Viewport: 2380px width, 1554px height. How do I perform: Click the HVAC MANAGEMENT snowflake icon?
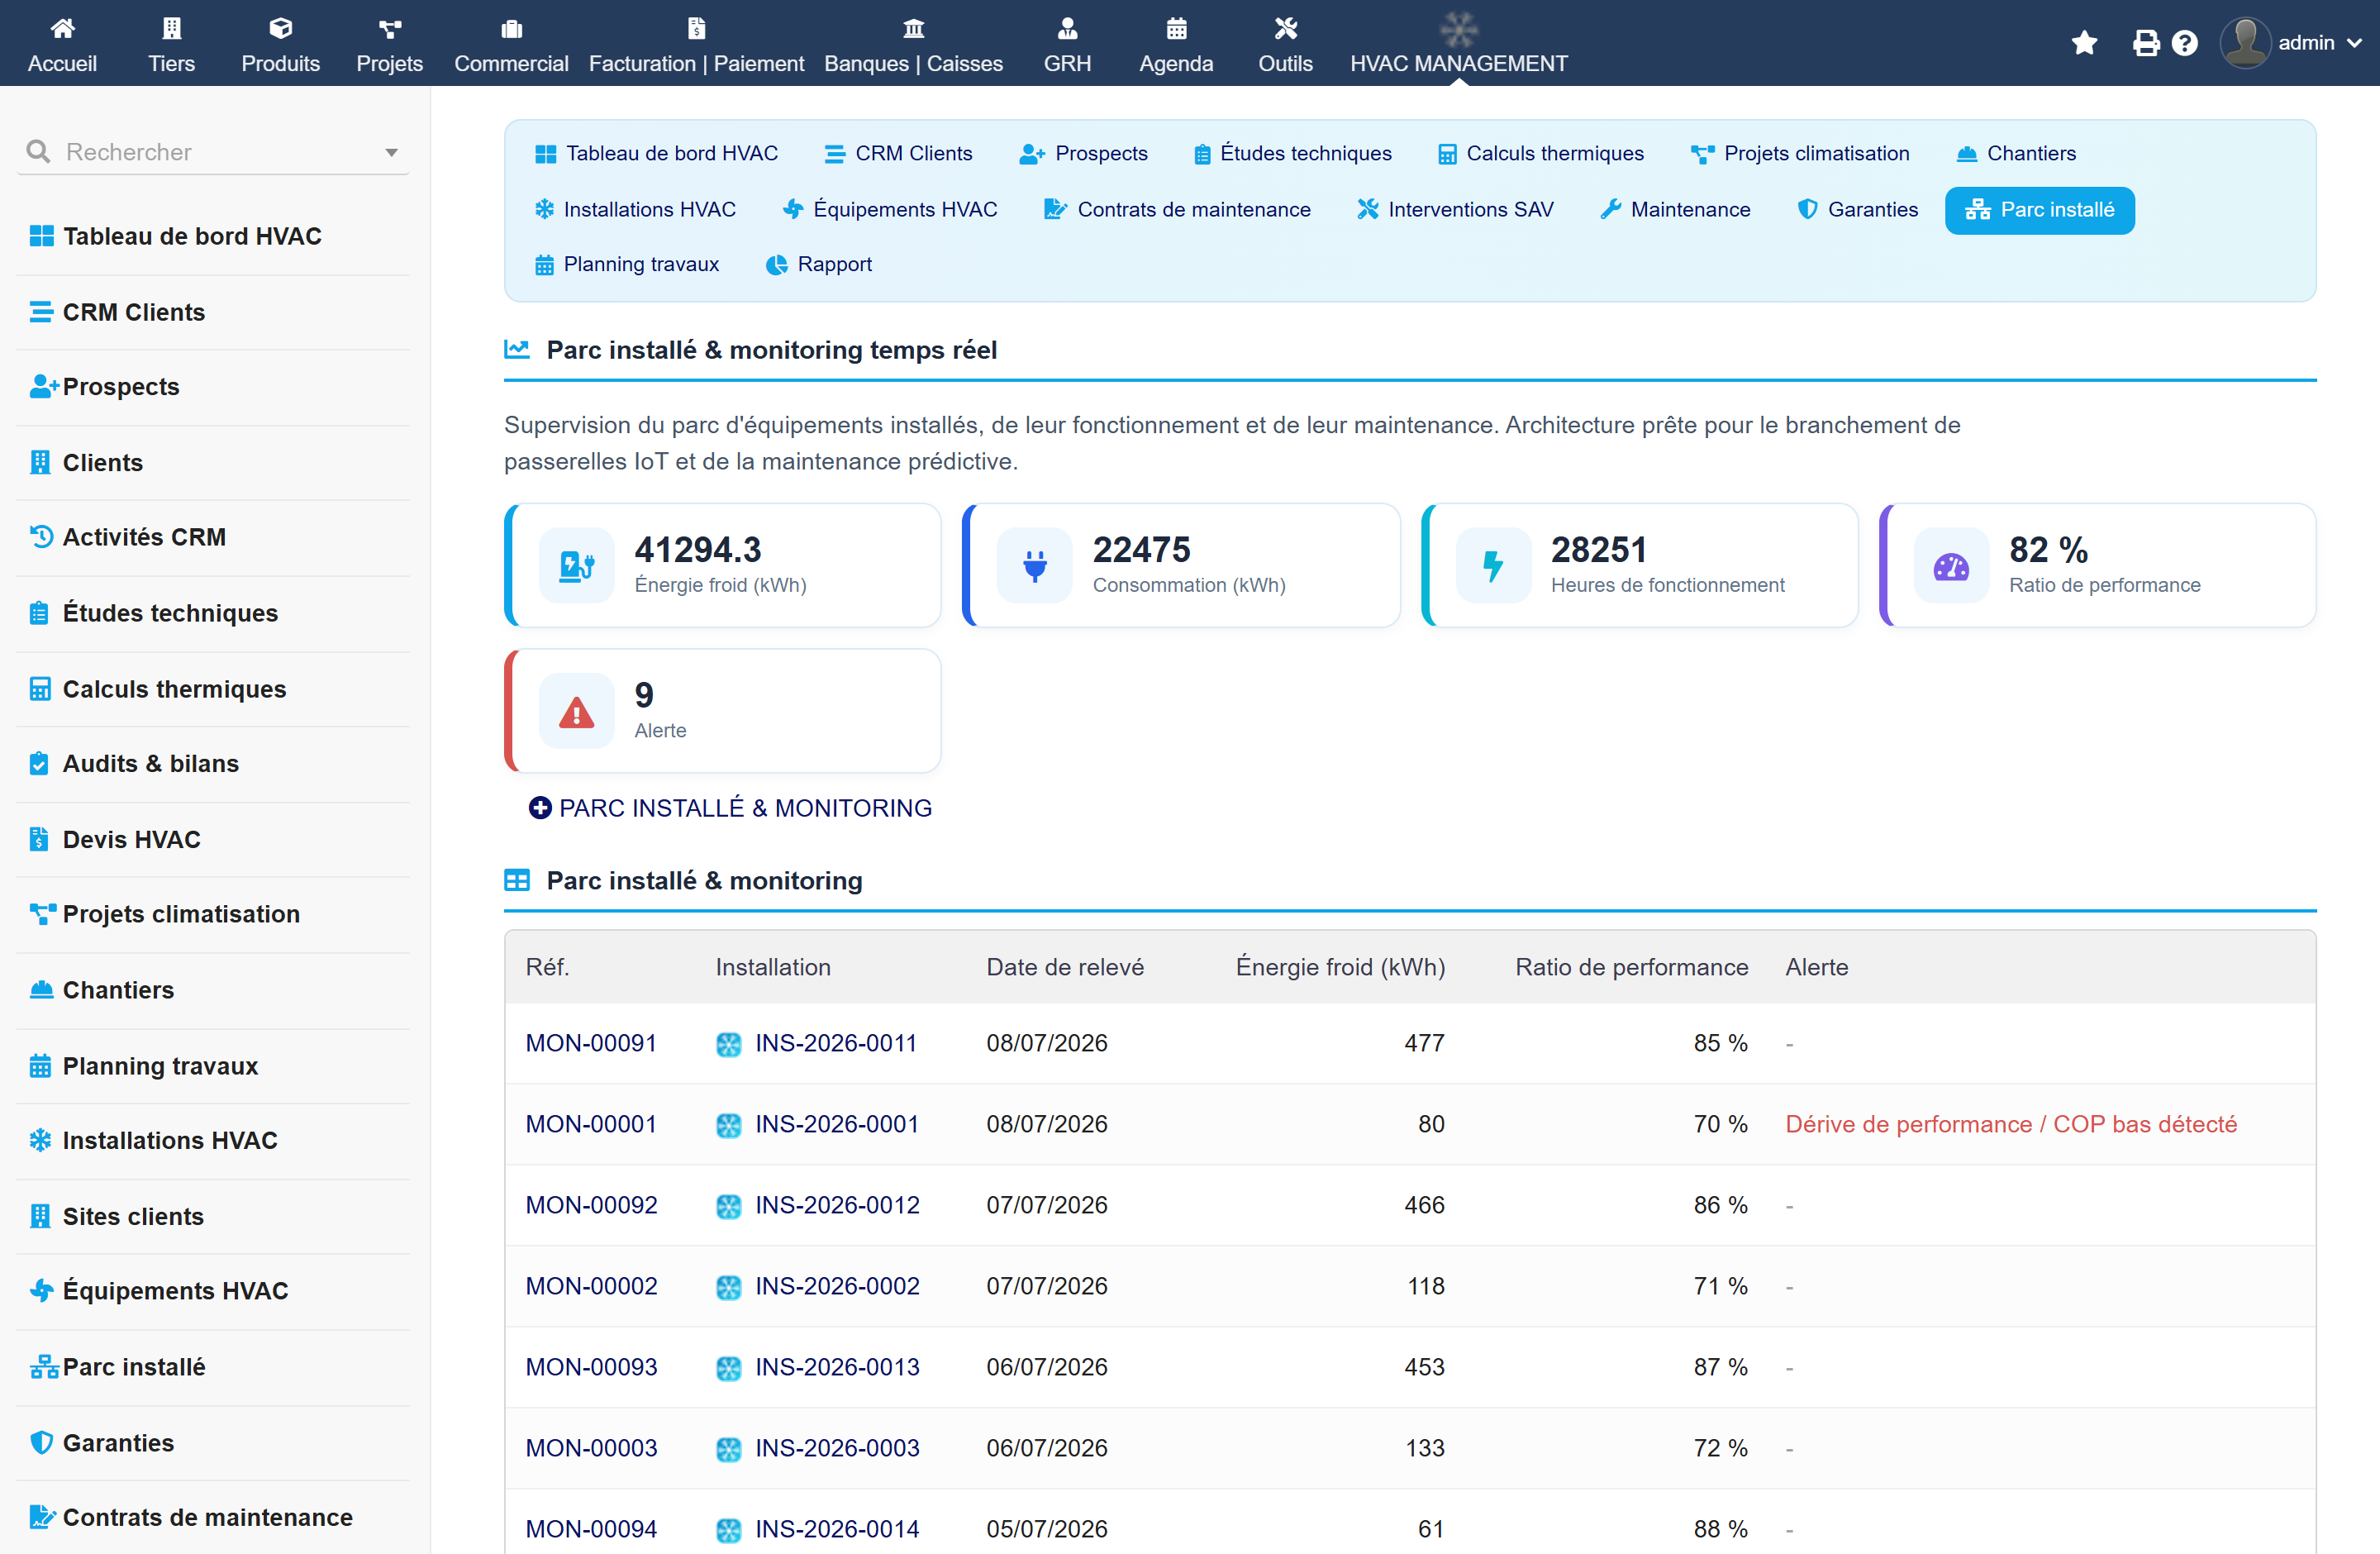(1458, 28)
